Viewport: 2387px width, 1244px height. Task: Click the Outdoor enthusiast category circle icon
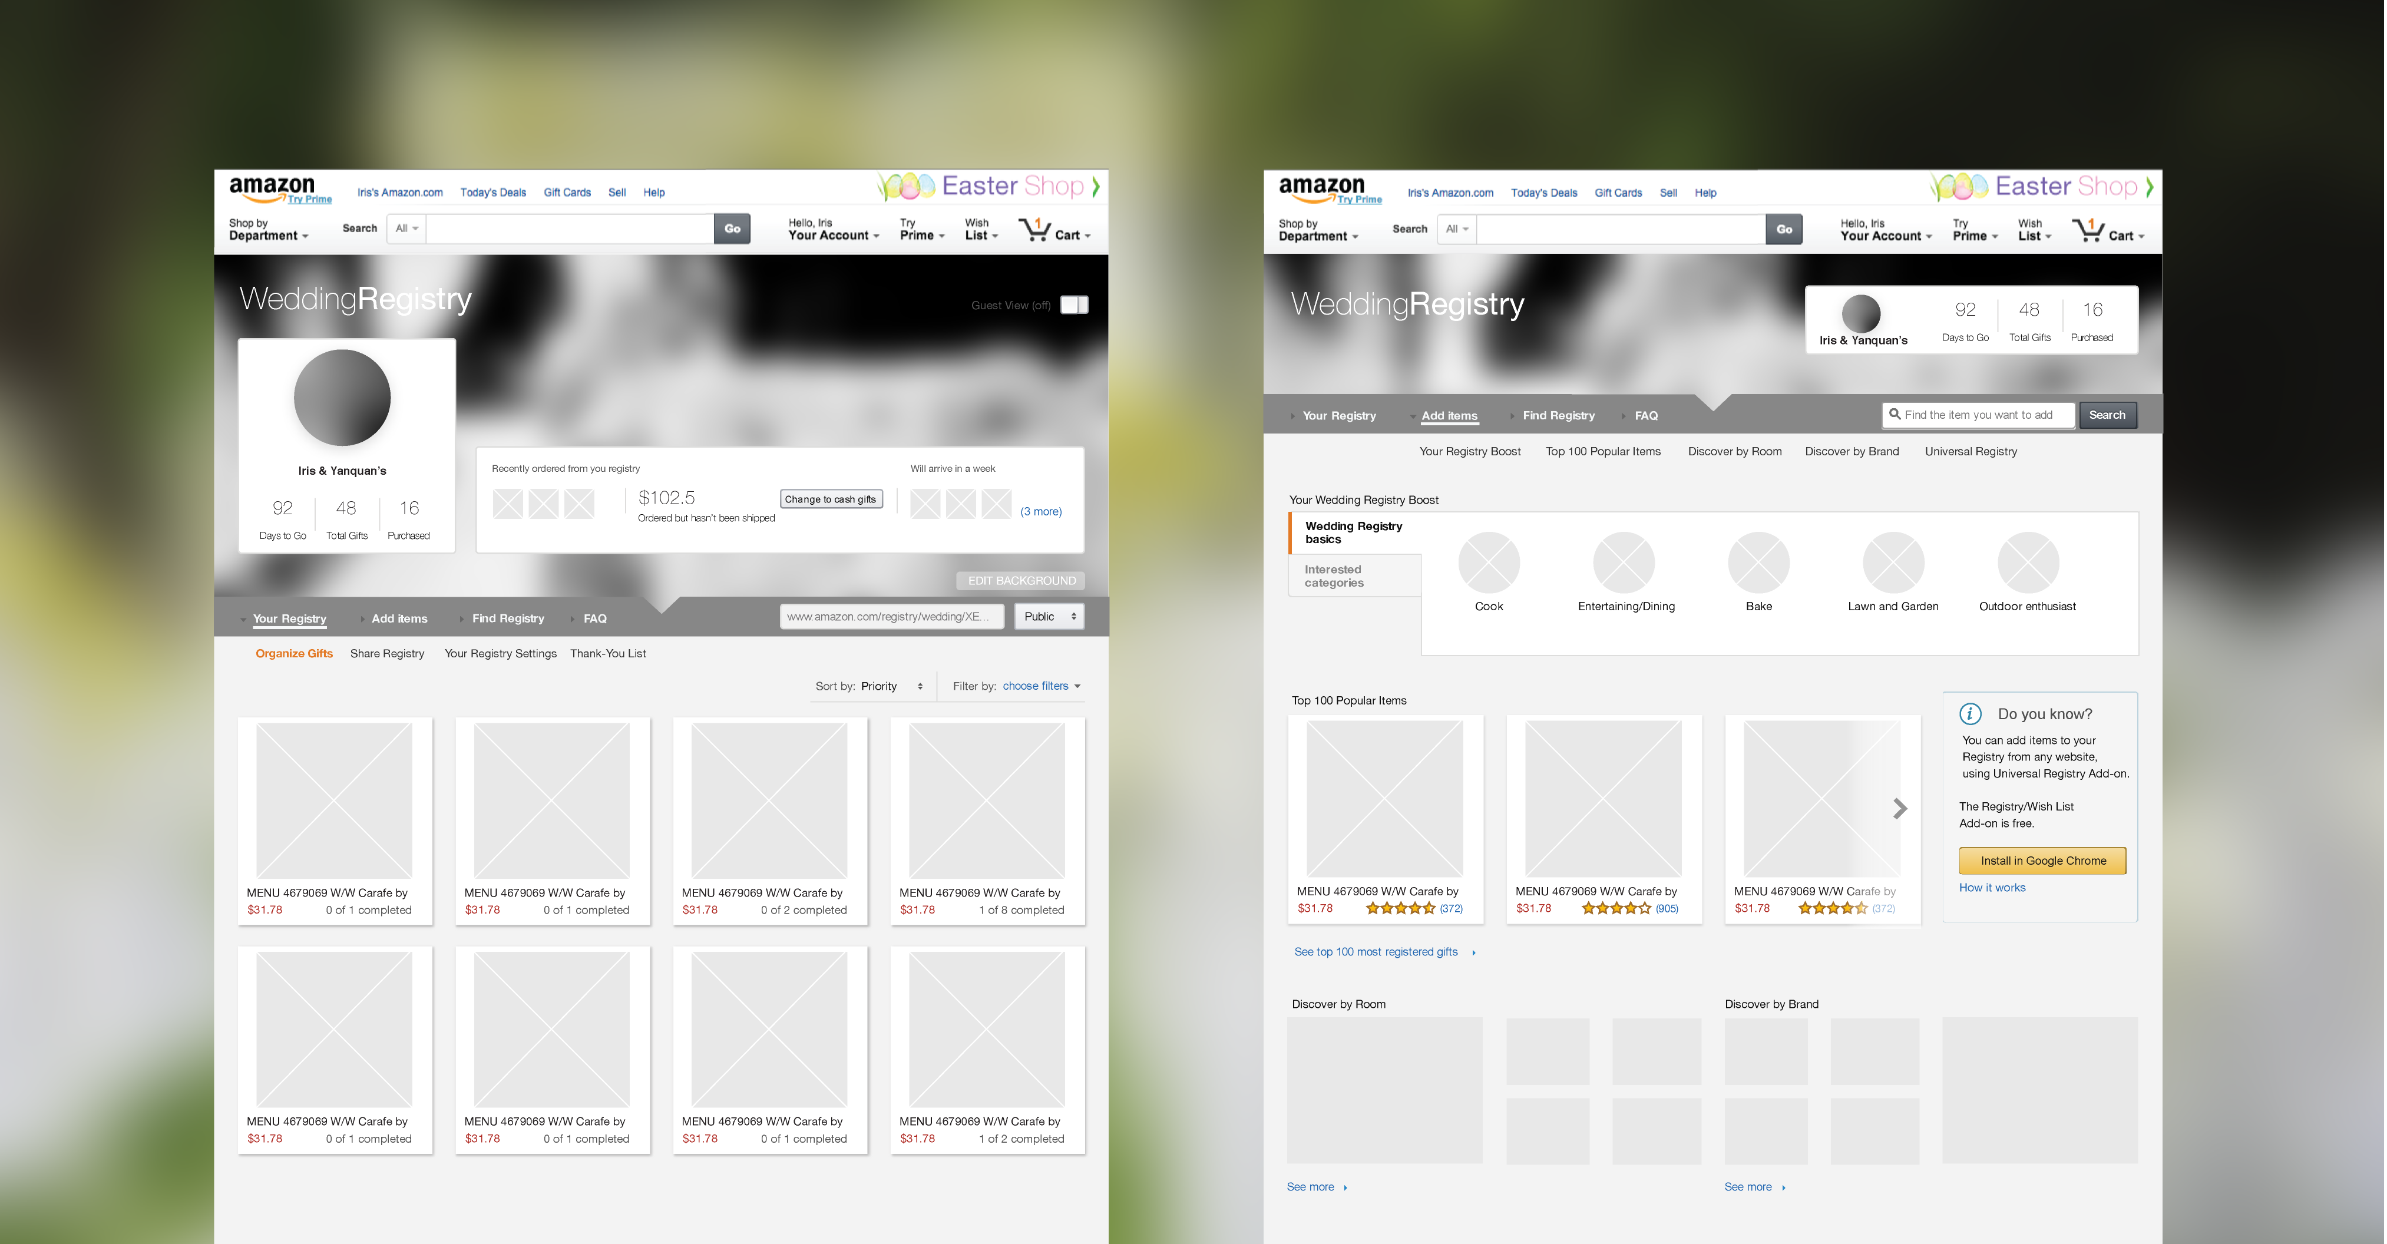[2028, 563]
